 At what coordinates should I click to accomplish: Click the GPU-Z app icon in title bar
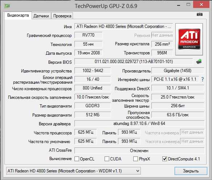[7, 6]
